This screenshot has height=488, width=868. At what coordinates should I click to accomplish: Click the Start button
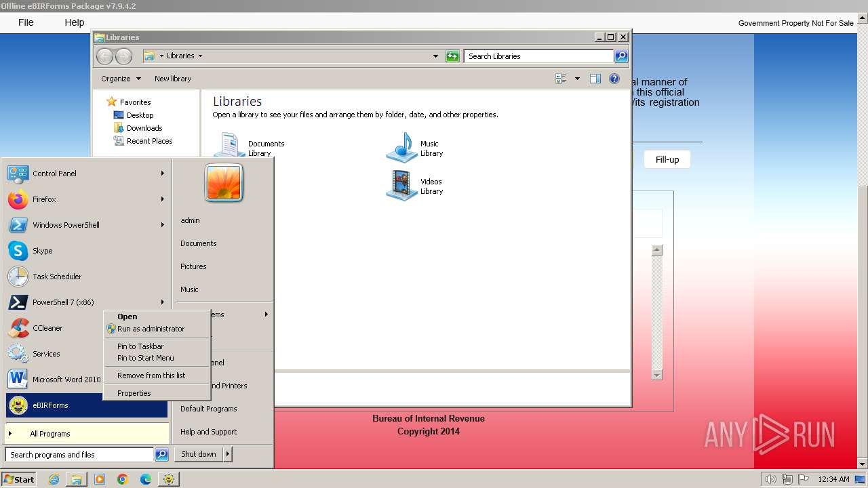point(18,479)
